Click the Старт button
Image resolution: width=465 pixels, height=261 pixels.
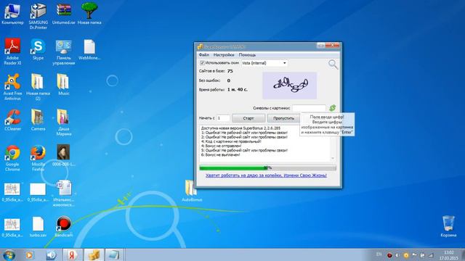[x=248, y=118]
